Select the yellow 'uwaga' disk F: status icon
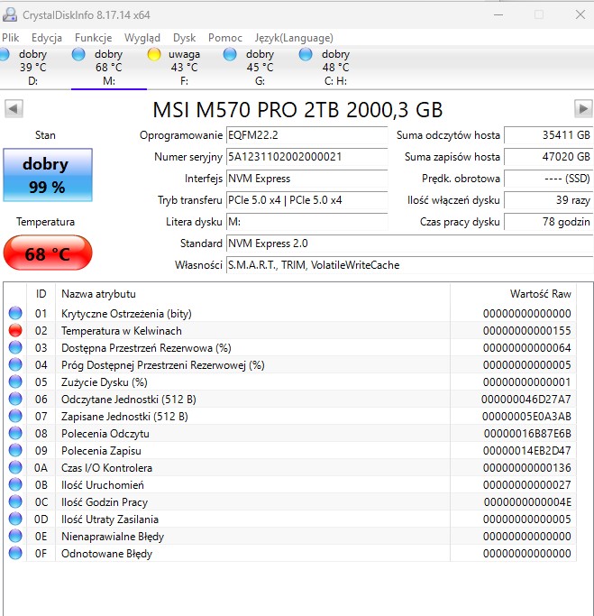594x616 pixels. point(154,54)
